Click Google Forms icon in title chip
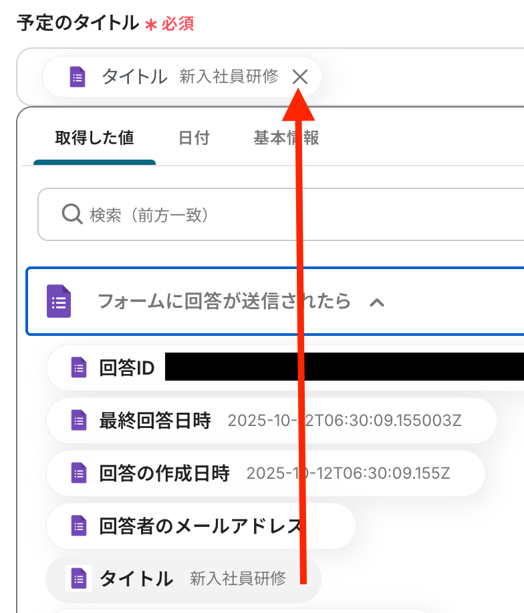The width and height of the screenshot is (524, 613). tap(78, 77)
